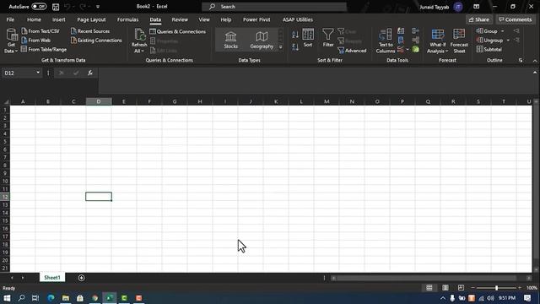
Task: Click the Remove Duplicates icon
Action: pyautogui.click(x=401, y=41)
